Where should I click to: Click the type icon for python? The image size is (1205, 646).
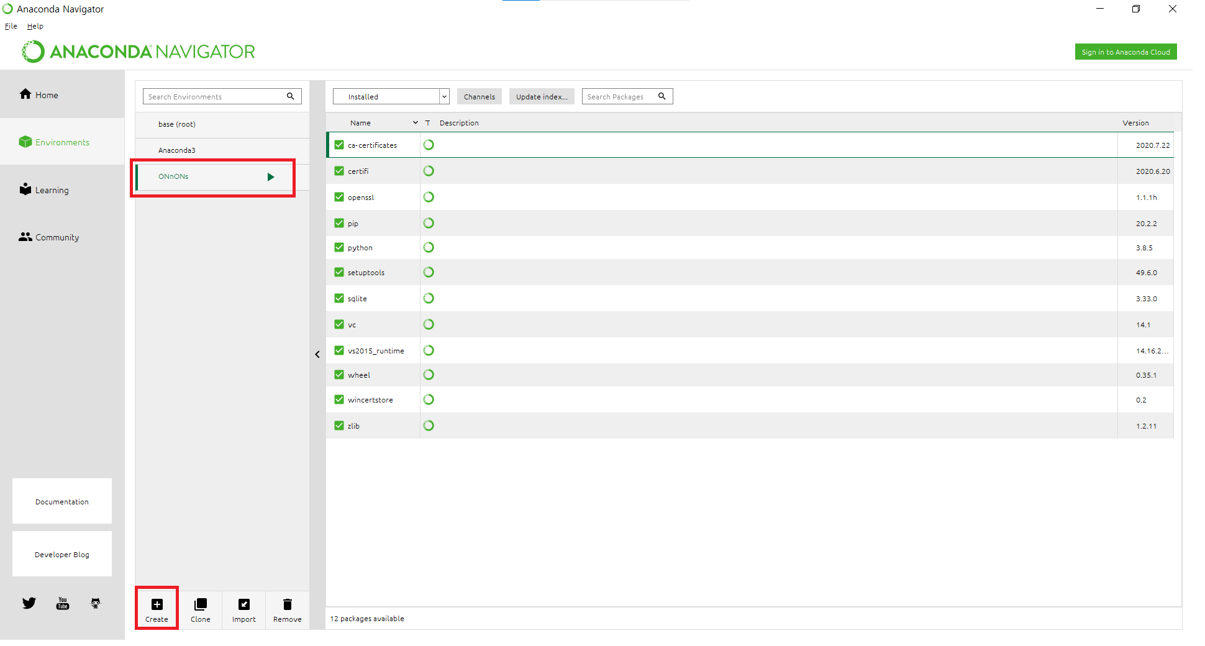click(429, 247)
